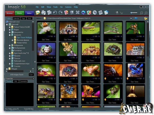Open the Edit menu
Screen dimensions: 154x115
(43, 7)
